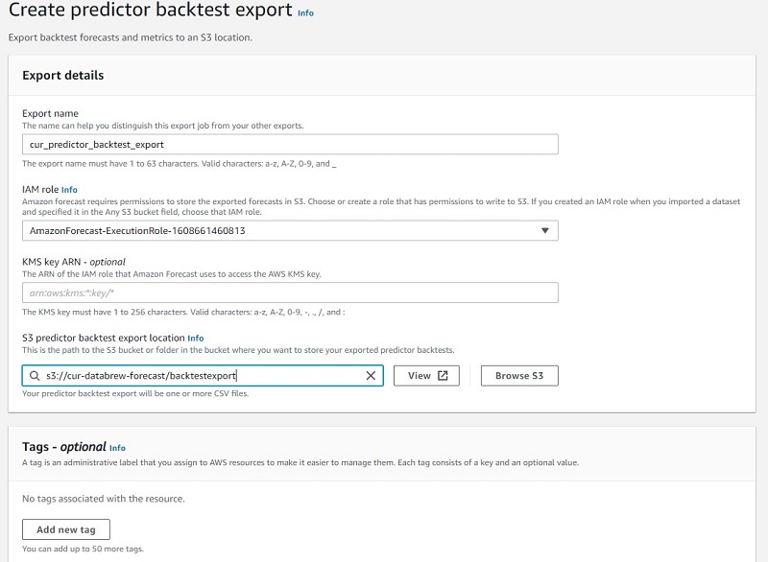This screenshot has height=562, width=768.
Task: Click the search magnifier icon in S3 location field
Action: [x=35, y=376]
